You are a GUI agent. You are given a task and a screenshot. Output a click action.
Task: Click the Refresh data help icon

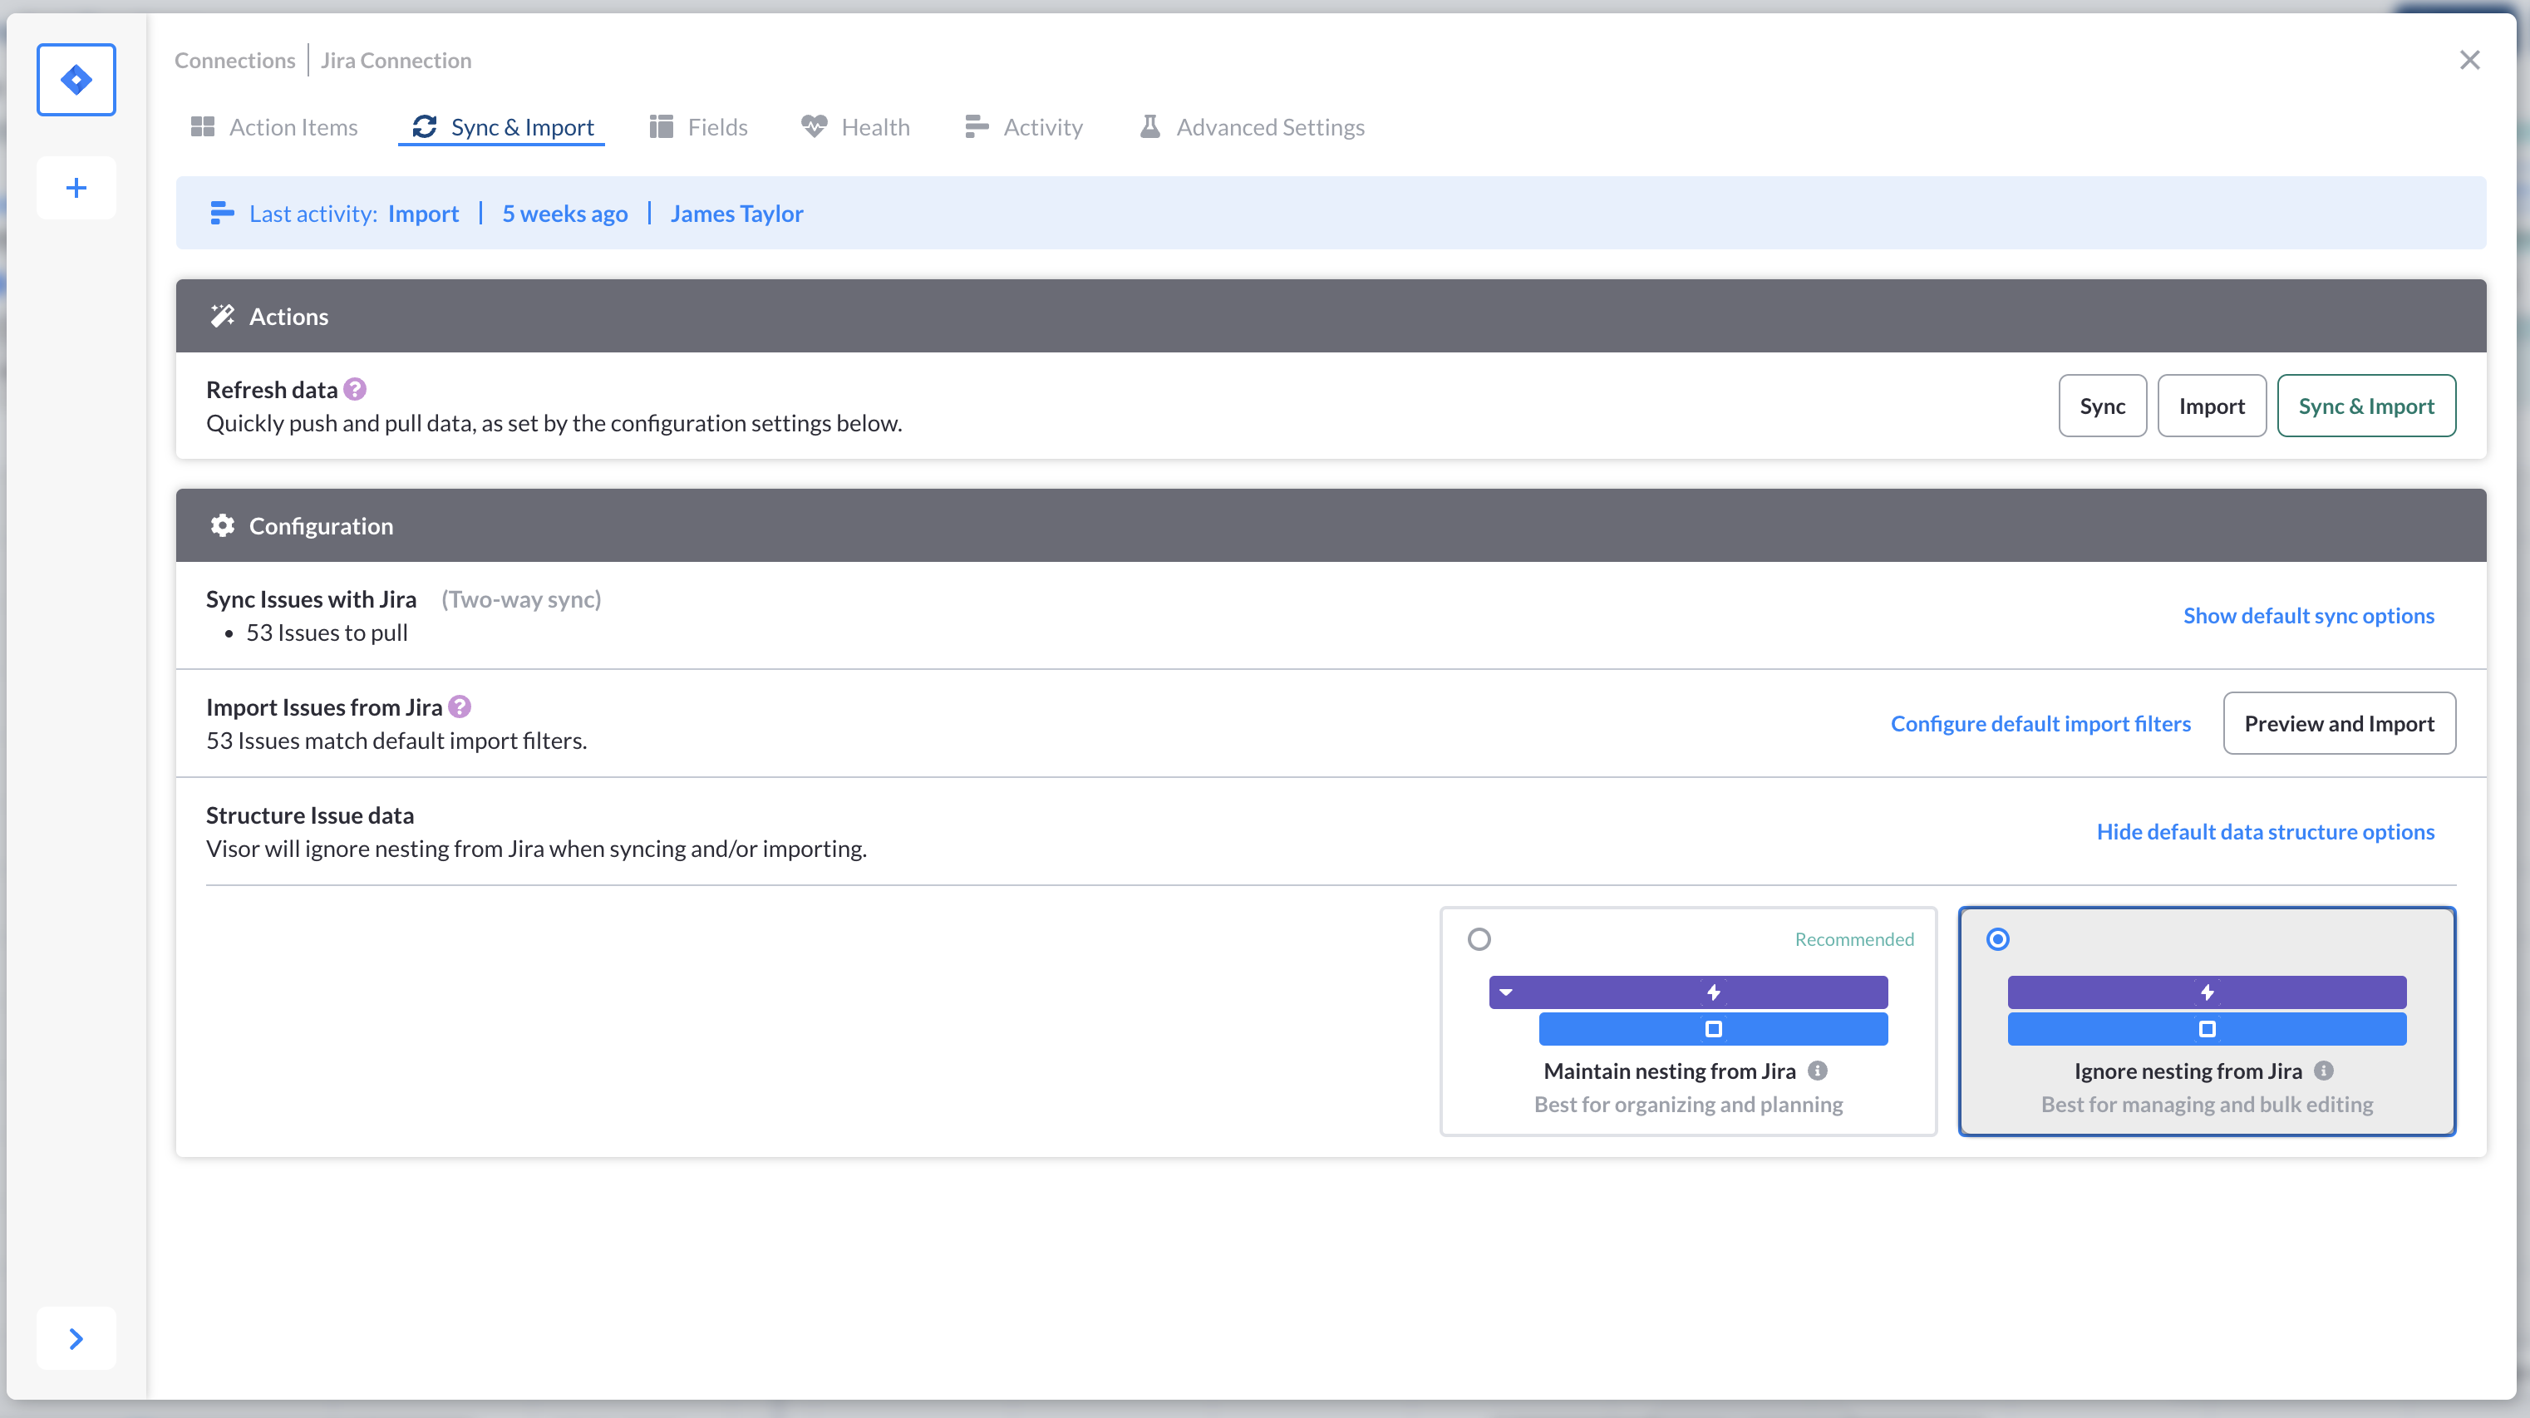[x=355, y=390]
